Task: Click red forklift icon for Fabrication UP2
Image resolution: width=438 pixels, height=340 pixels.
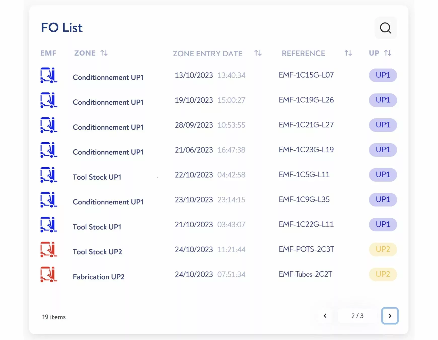Action: point(49,274)
